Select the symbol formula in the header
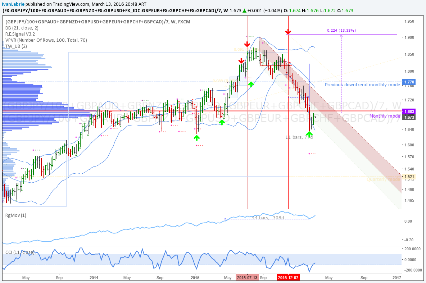The height and width of the screenshot is (283, 426). pyautogui.click(x=112, y=10)
